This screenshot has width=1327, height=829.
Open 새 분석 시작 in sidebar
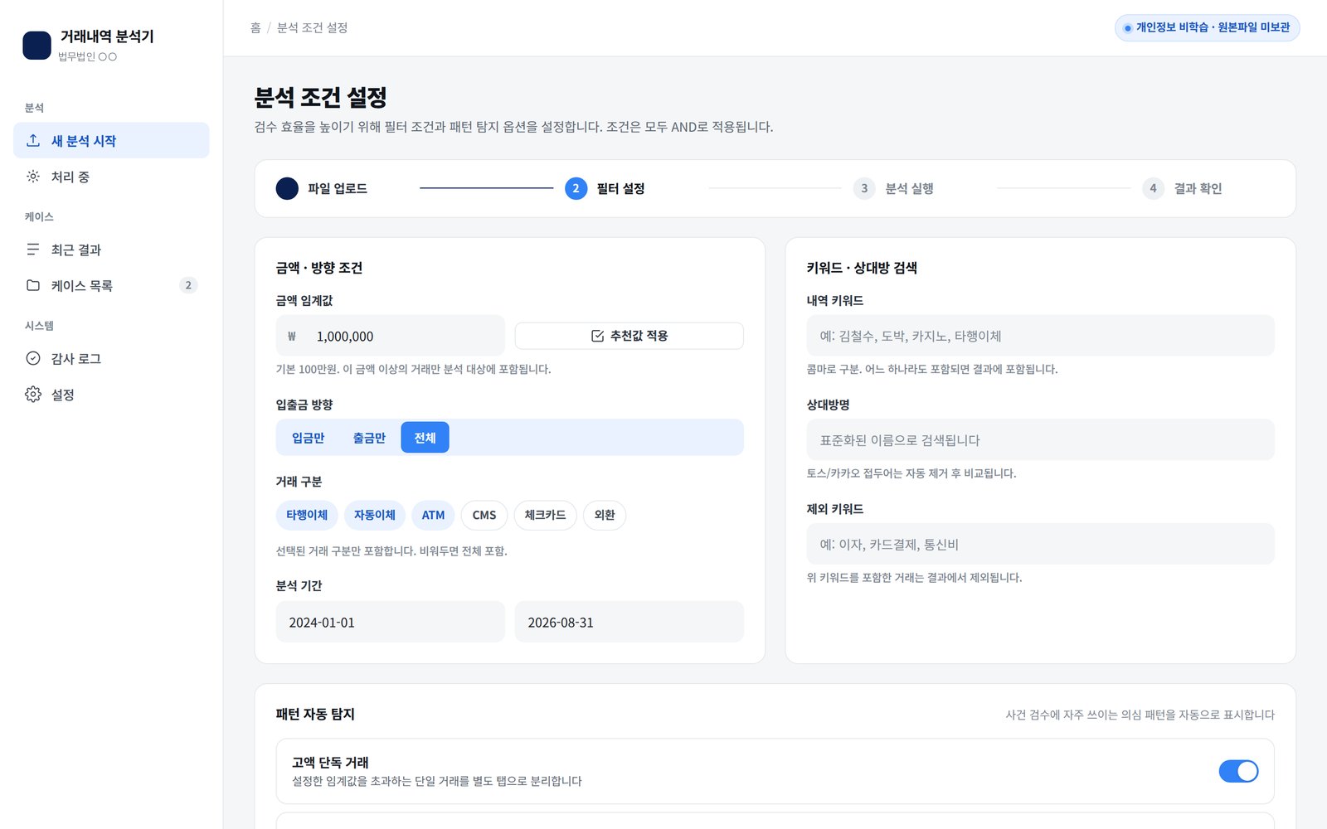111,140
